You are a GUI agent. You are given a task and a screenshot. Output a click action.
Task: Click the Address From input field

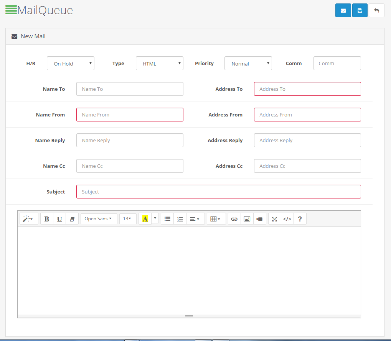point(307,115)
